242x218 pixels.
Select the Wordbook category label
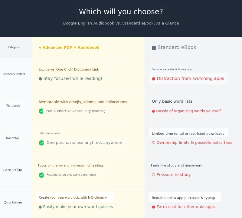(x=13, y=106)
